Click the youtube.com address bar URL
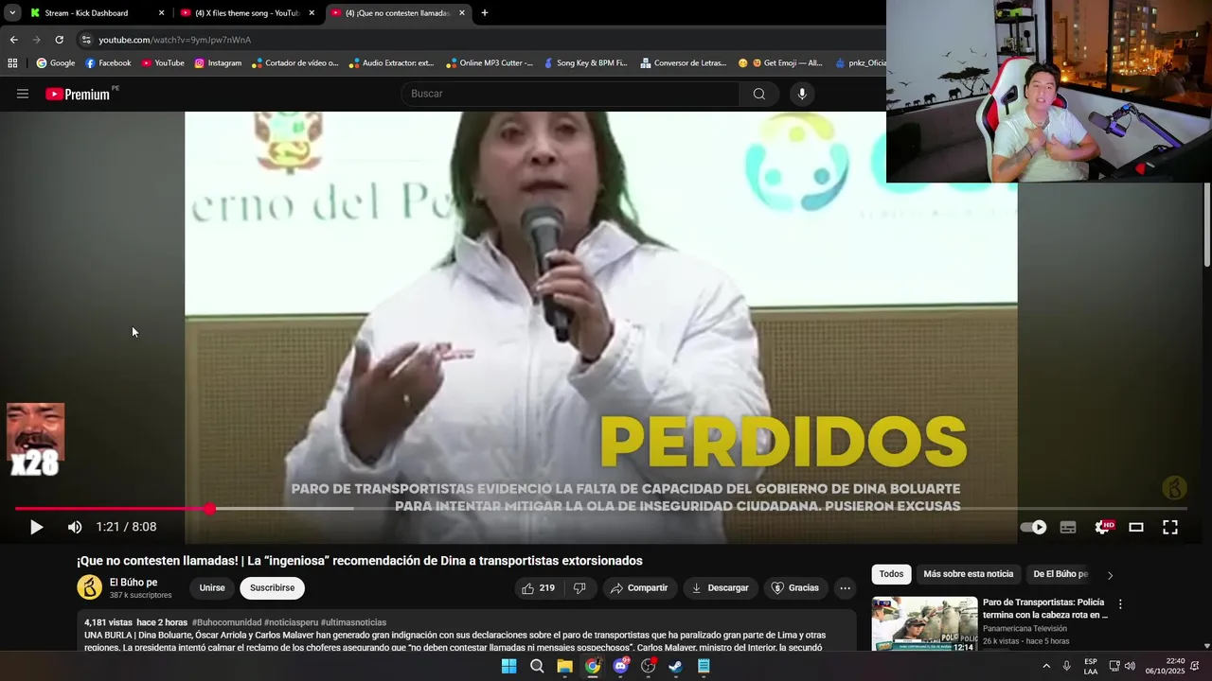1212x681 pixels. (175, 40)
